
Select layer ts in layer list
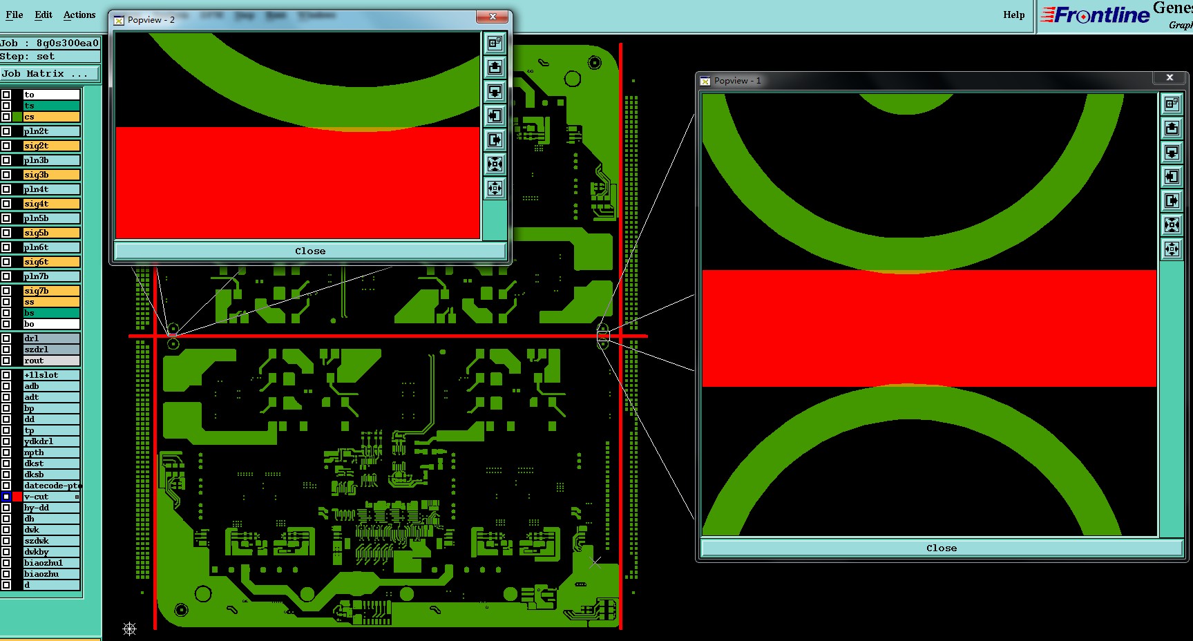(52, 106)
